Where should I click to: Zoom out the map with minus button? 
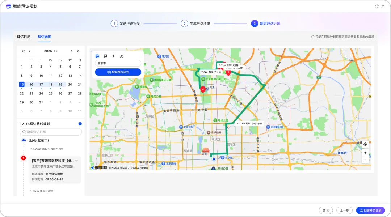coord(365,160)
